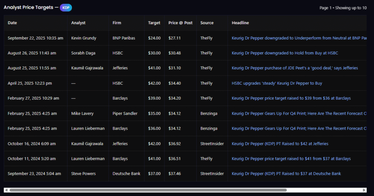Select the Analyst column header
Image resolution: width=374 pixels, height=196 pixels.
coord(78,23)
